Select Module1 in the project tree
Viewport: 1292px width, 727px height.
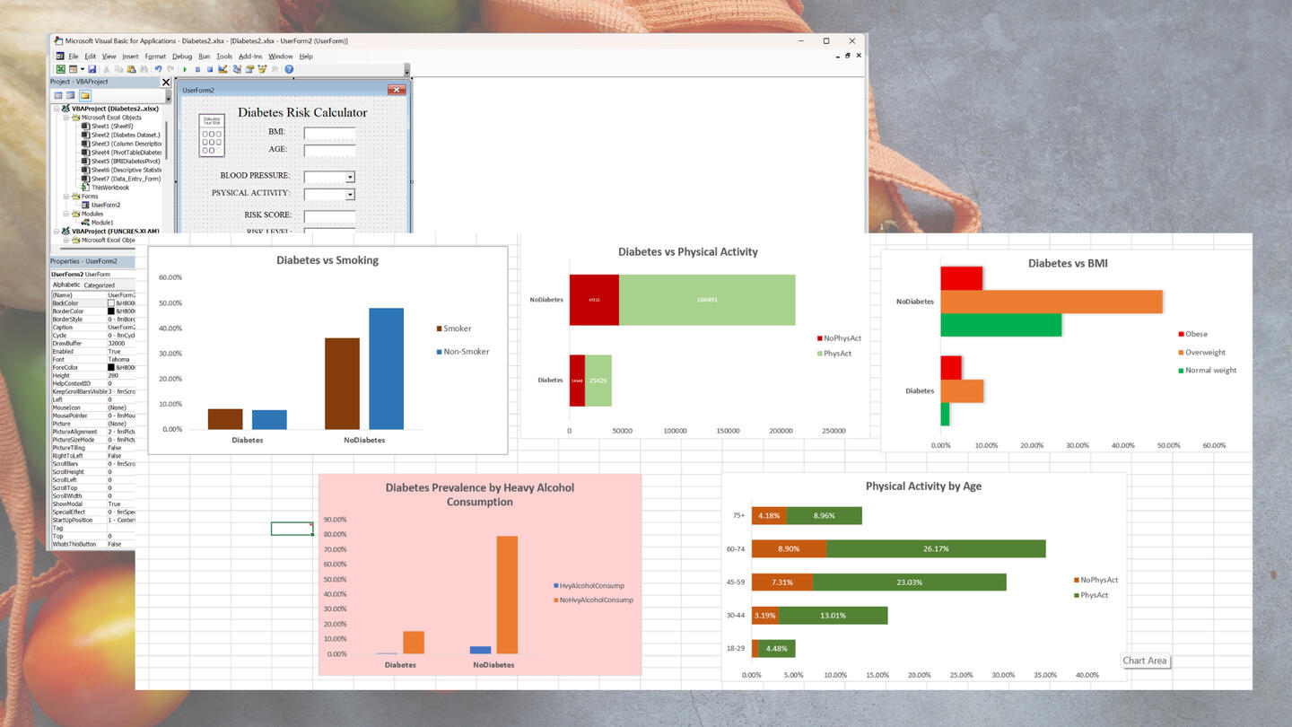point(101,221)
